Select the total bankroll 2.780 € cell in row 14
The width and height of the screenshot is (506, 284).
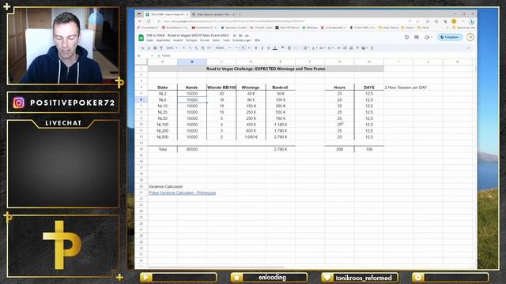point(281,149)
